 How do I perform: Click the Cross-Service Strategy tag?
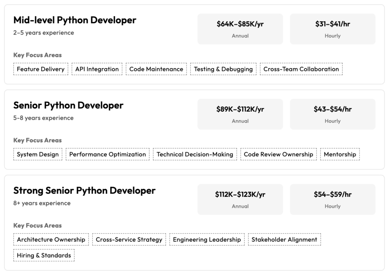point(129,240)
